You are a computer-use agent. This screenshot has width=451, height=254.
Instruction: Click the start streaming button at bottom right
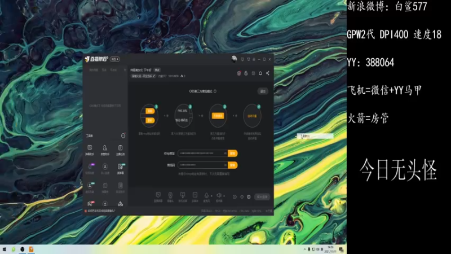(262, 197)
